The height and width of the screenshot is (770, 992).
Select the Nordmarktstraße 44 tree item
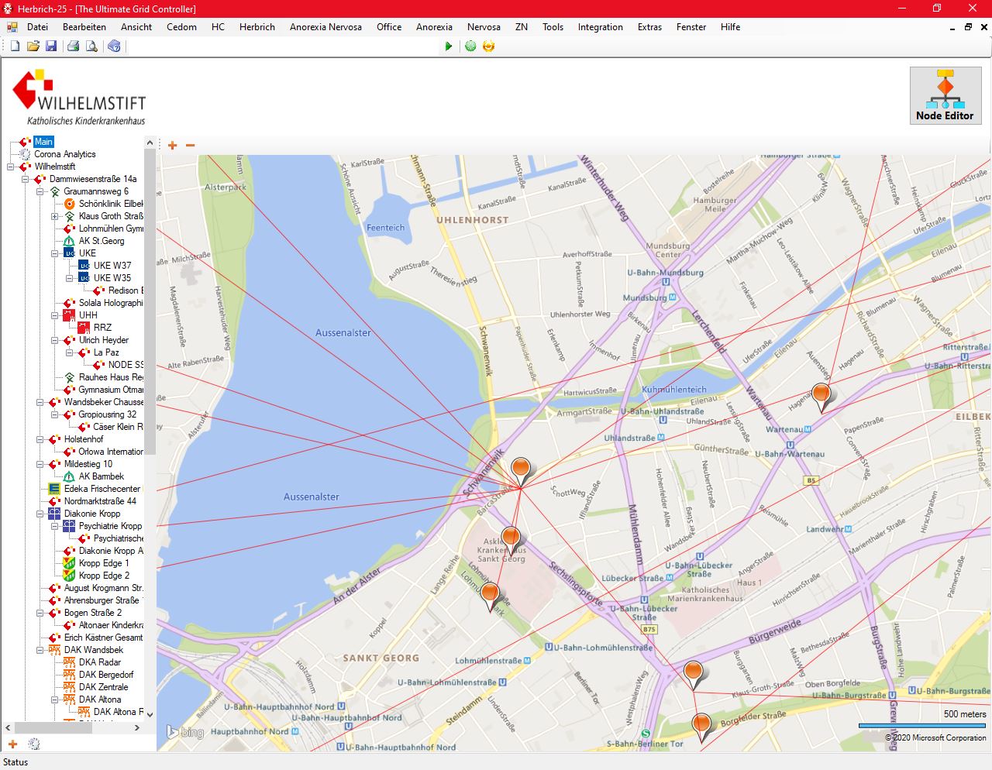click(x=100, y=501)
